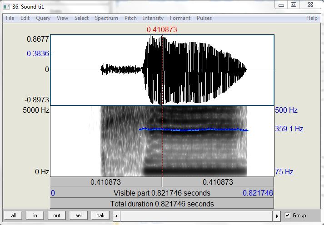The height and width of the screenshot is (225, 324).
Task: Open the Pulses menu
Action: click(x=204, y=18)
